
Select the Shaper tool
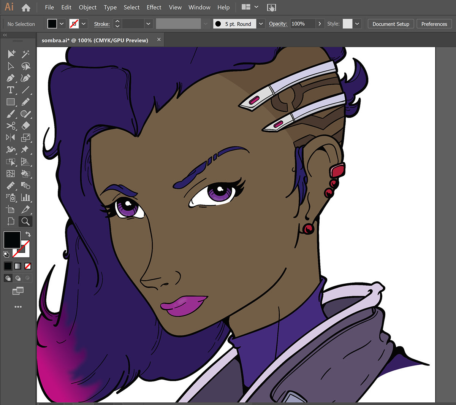pyautogui.click(x=25, y=114)
